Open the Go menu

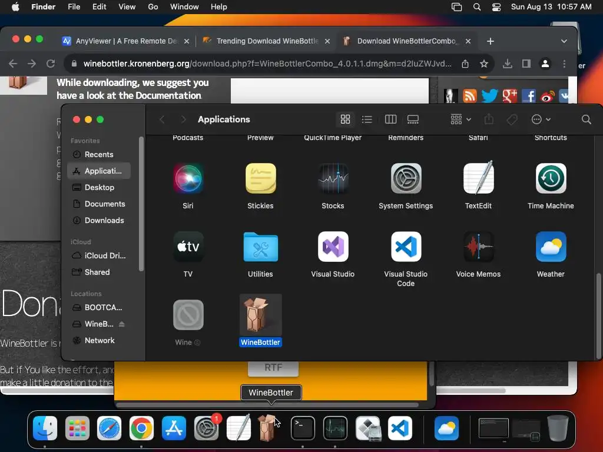coord(153,7)
